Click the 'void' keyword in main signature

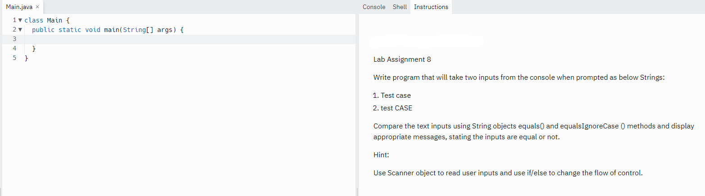click(x=92, y=30)
